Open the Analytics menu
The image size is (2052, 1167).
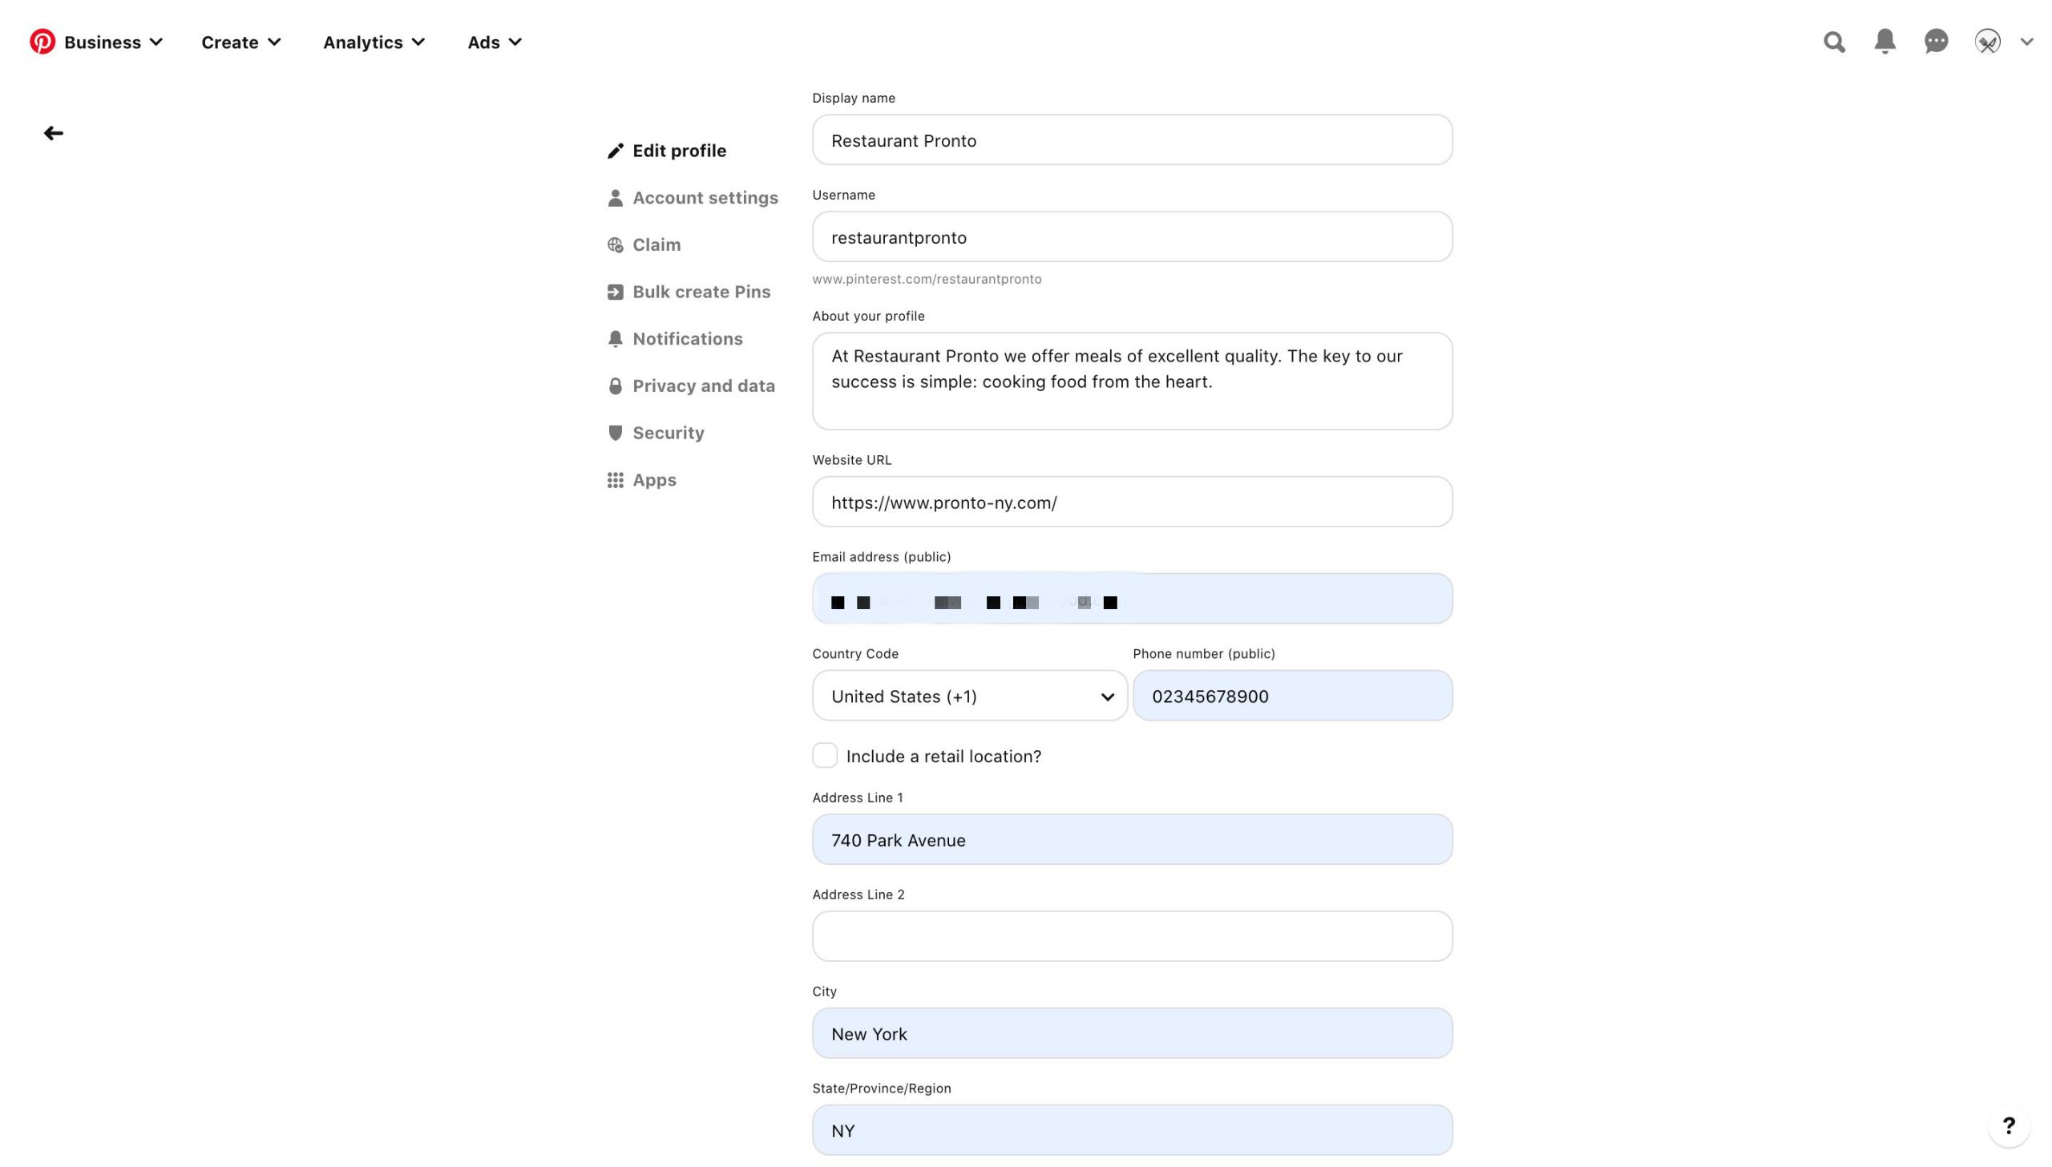click(374, 42)
